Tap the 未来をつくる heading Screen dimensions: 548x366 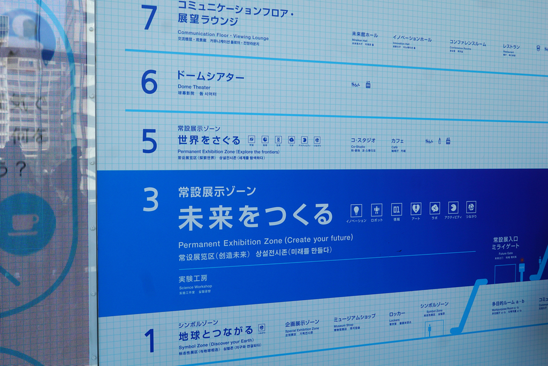pos(255,216)
